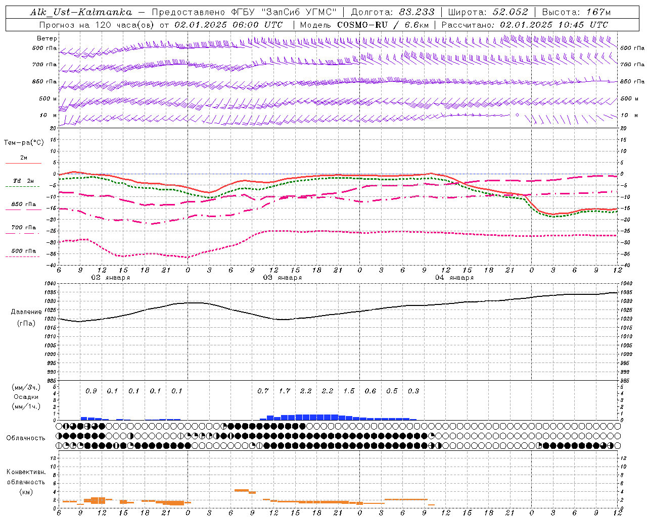Click the 2м temperature legend entry
647x517 pixels.
(x=24, y=158)
